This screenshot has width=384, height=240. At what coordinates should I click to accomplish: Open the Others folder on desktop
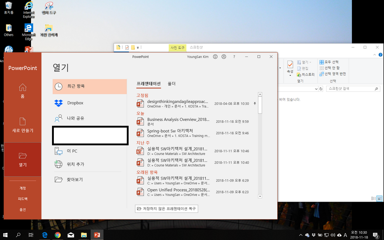click(9, 30)
